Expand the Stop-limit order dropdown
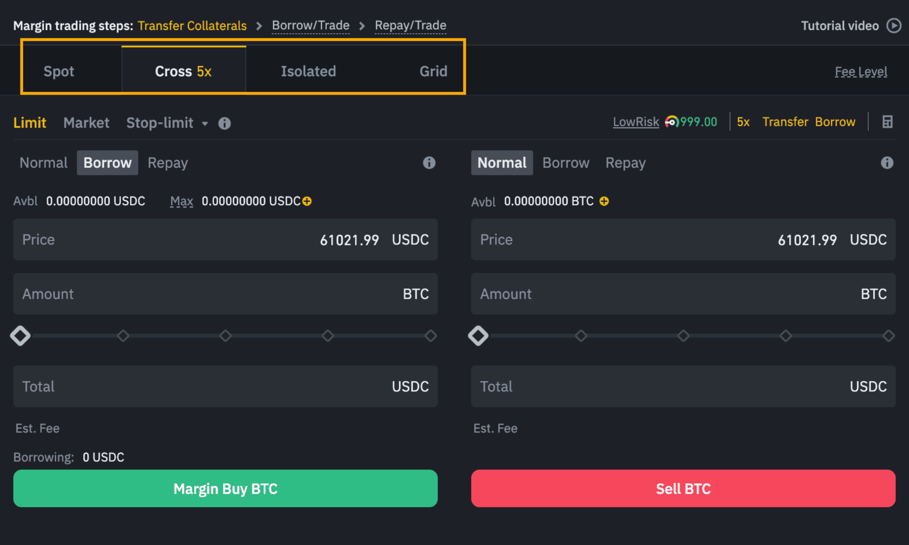The width and height of the screenshot is (909, 545). [x=205, y=123]
